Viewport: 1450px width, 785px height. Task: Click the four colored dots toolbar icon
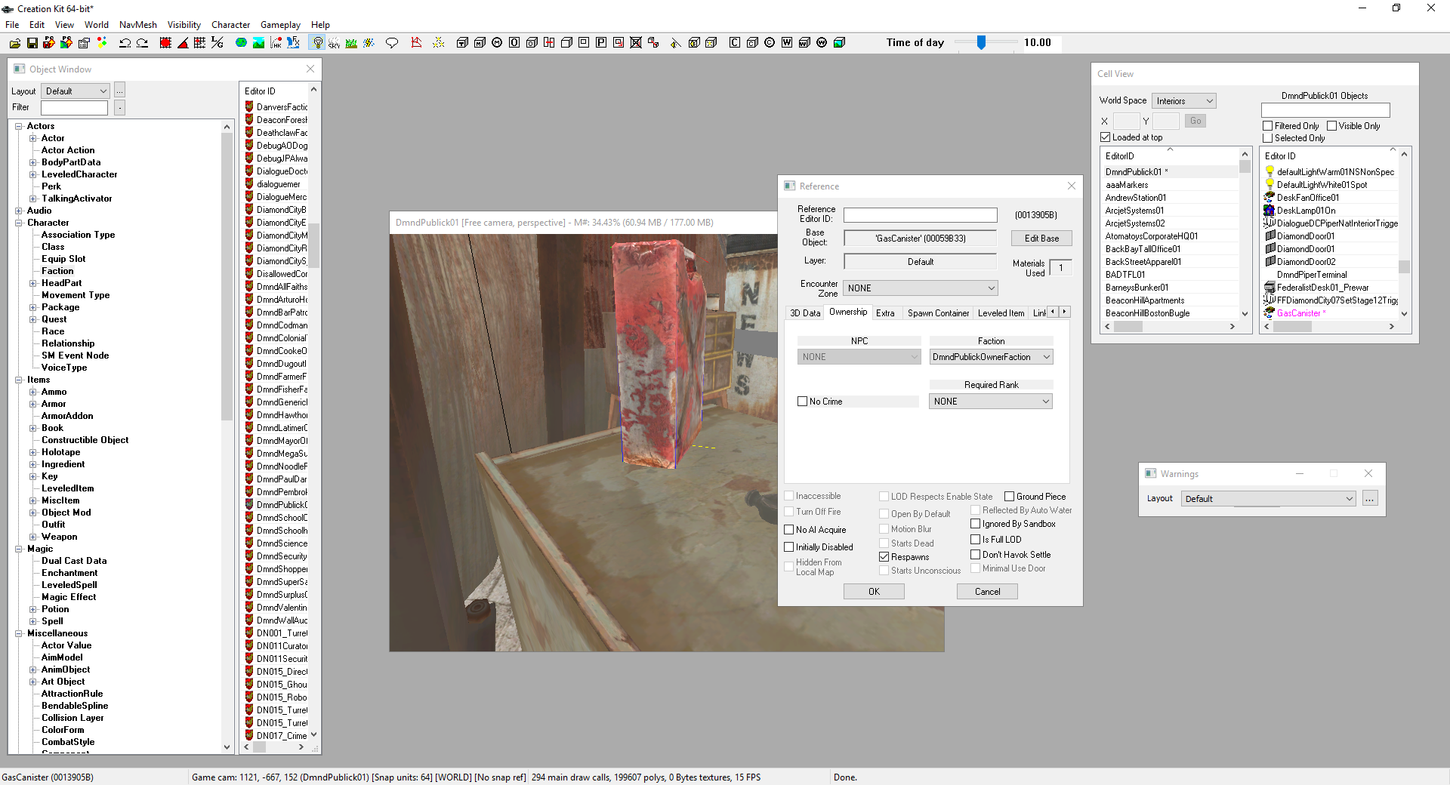(x=102, y=43)
